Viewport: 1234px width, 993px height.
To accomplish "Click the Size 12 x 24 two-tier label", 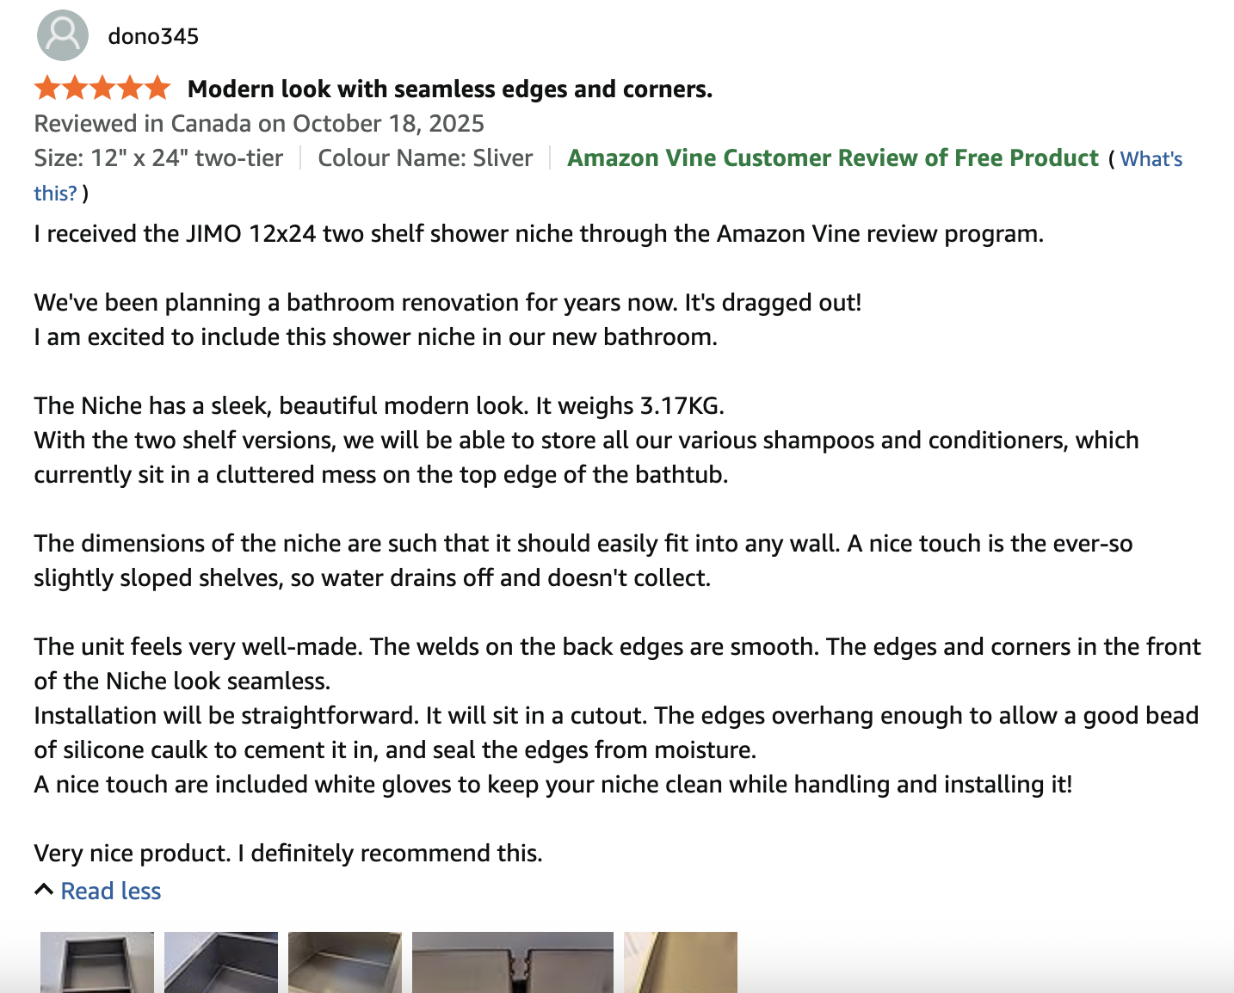I will (157, 158).
